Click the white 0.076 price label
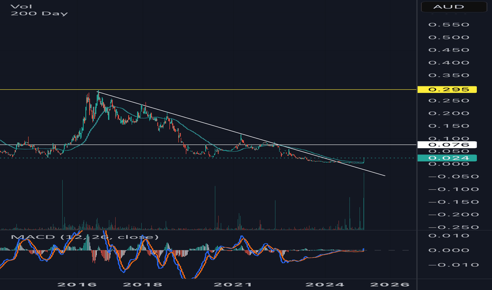Image resolution: width=492 pixels, height=290 pixels. (447, 145)
